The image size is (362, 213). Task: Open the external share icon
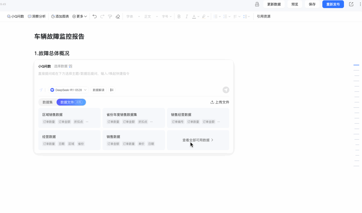(351, 4)
